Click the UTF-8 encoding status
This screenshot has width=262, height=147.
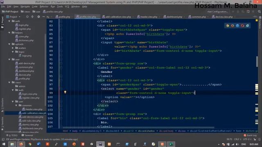(x=247, y=139)
